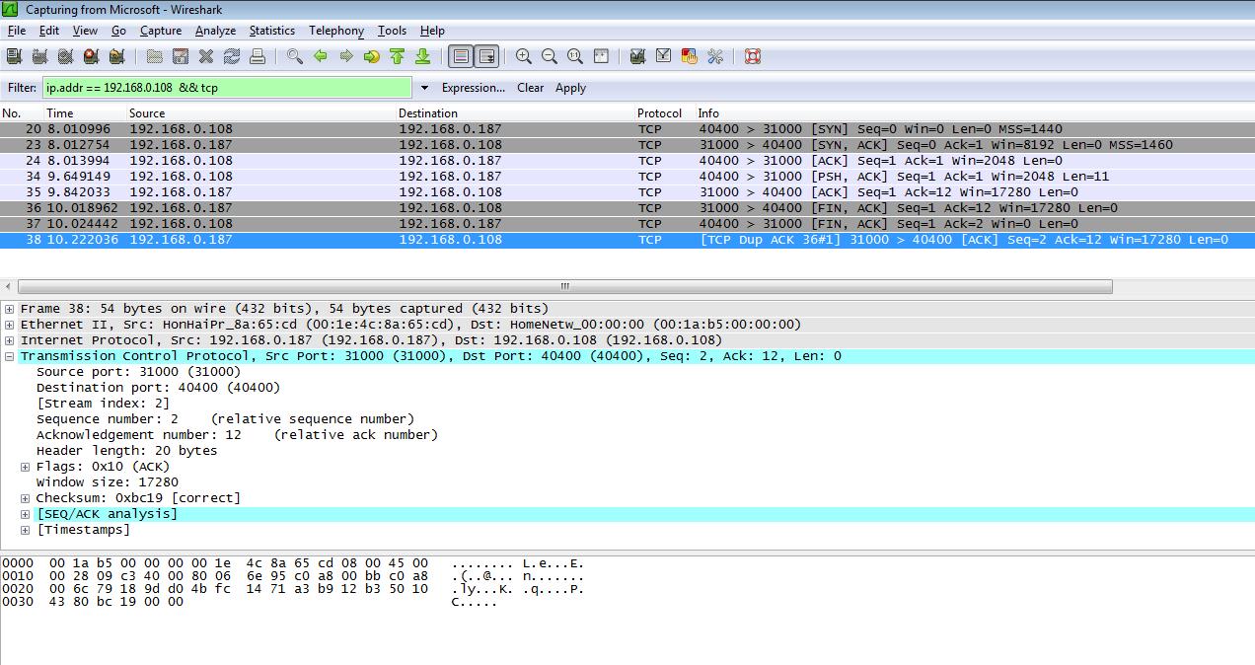The width and height of the screenshot is (1255, 665).
Task: Expand the Internet Protocol section
Action: 10,340
